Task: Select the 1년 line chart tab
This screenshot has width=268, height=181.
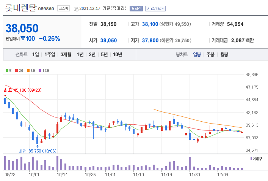Action: click(80, 54)
